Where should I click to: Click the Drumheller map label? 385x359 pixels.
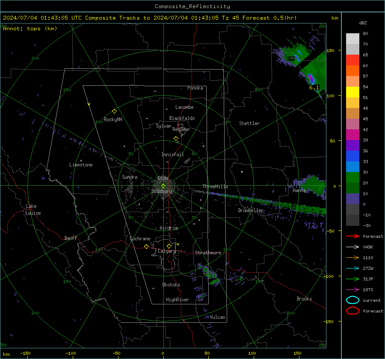click(x=251, y=210)
